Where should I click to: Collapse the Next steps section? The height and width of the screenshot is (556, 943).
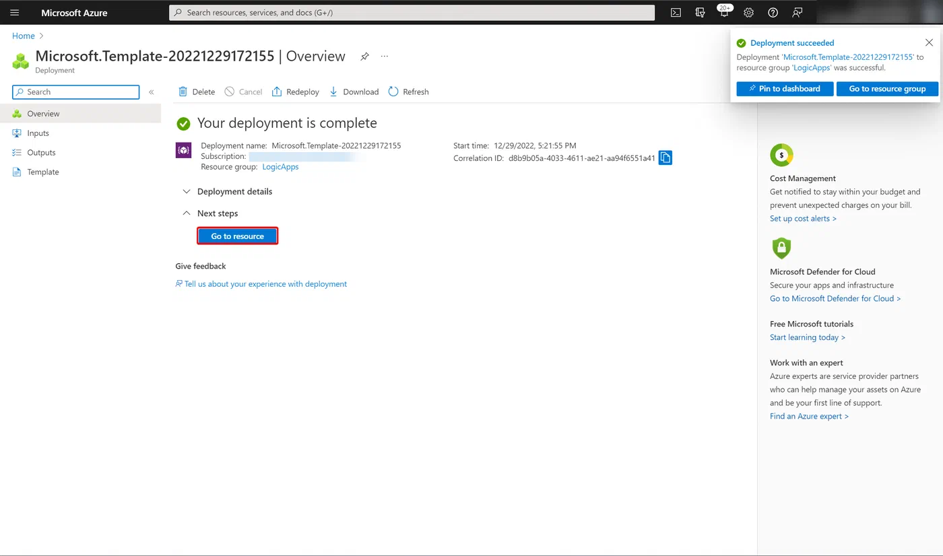[x=210, y=213]
